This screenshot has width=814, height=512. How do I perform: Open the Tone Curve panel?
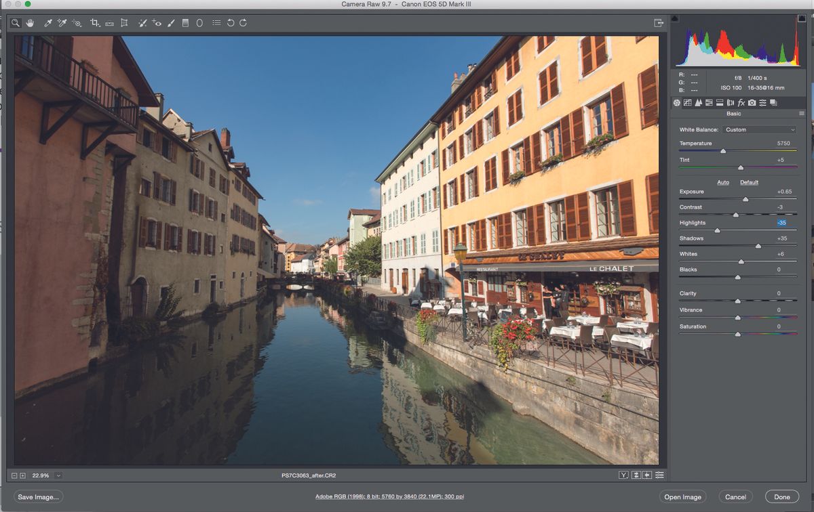pos(687,102)
